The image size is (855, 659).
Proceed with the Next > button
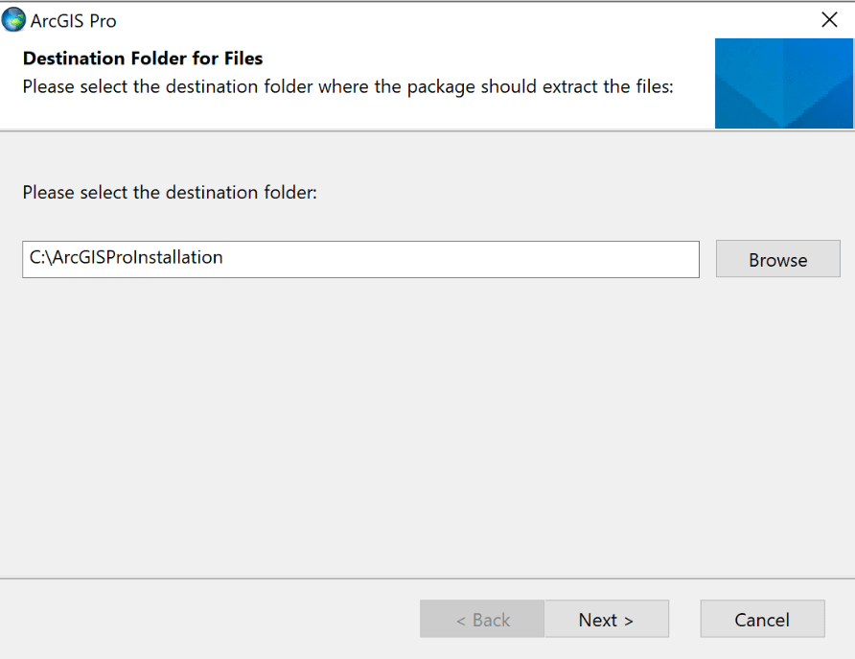click(606, 620)
